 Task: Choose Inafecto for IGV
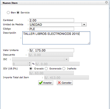coord(64,69)
